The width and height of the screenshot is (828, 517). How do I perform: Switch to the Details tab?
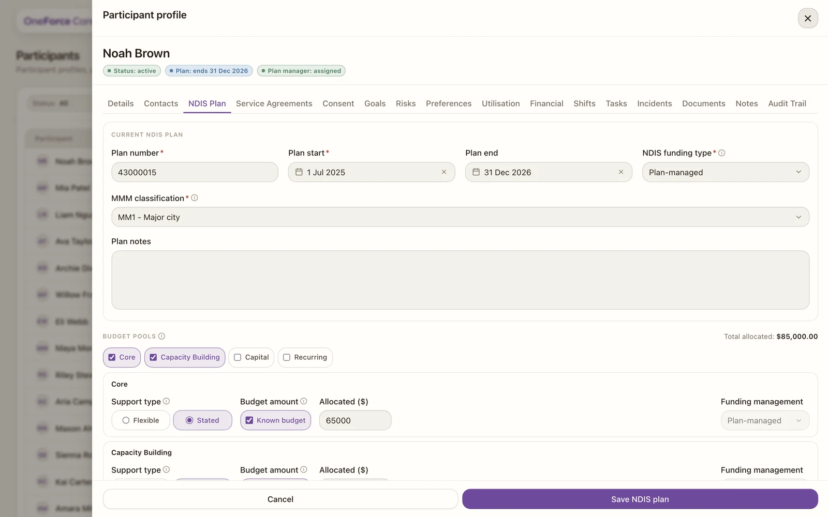[x=121, y=103]
